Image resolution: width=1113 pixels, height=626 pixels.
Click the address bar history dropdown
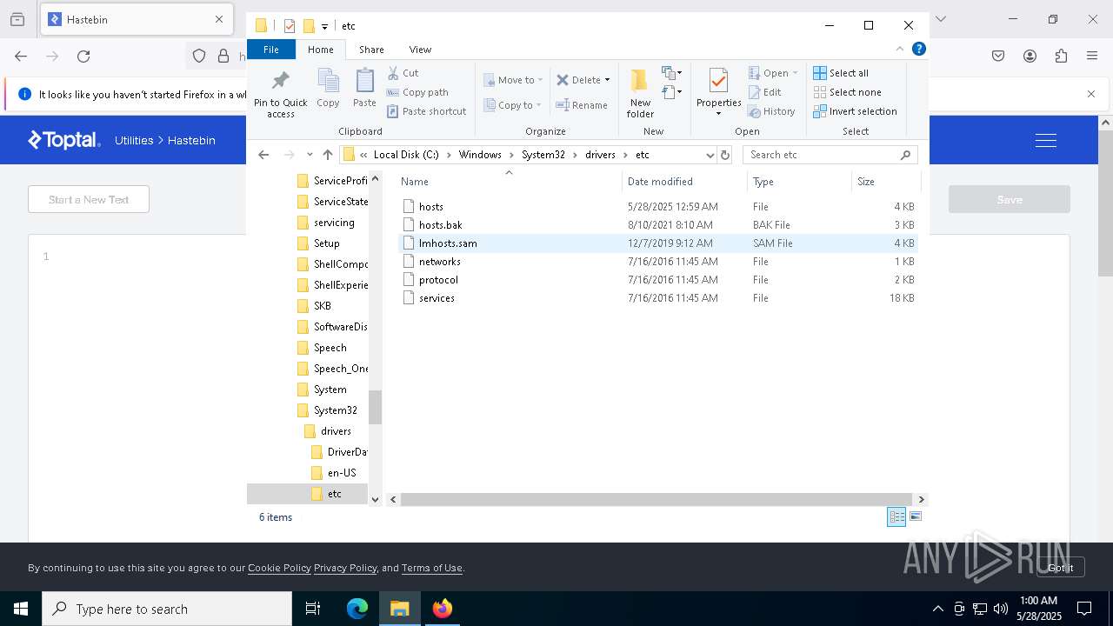tap(710, 155)
